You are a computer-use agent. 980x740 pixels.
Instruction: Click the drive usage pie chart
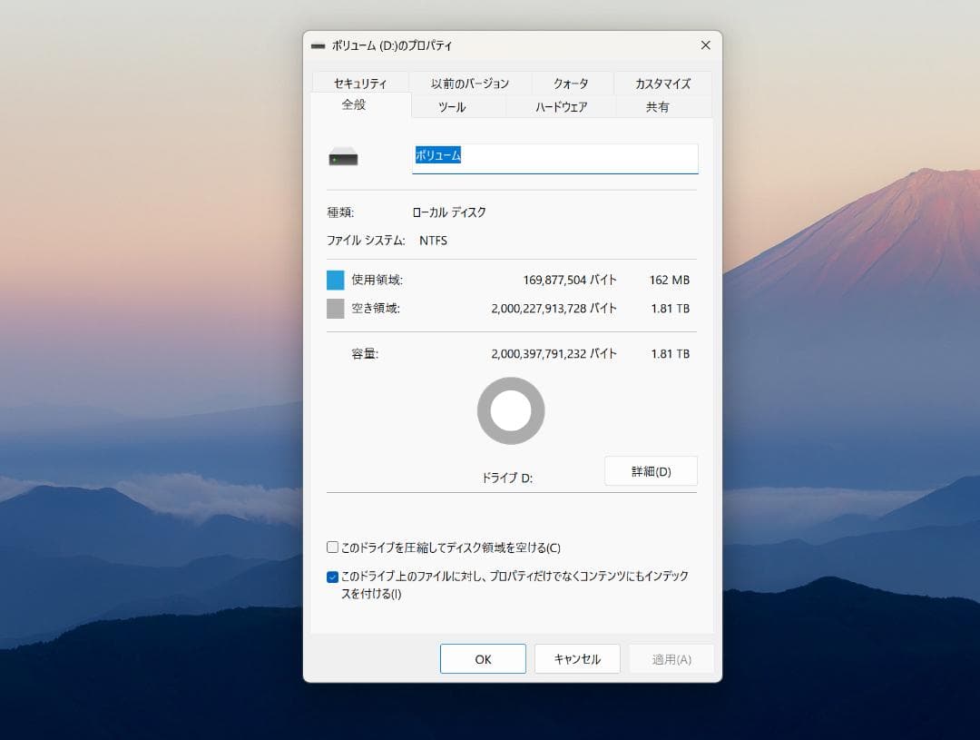pos(511,410)
